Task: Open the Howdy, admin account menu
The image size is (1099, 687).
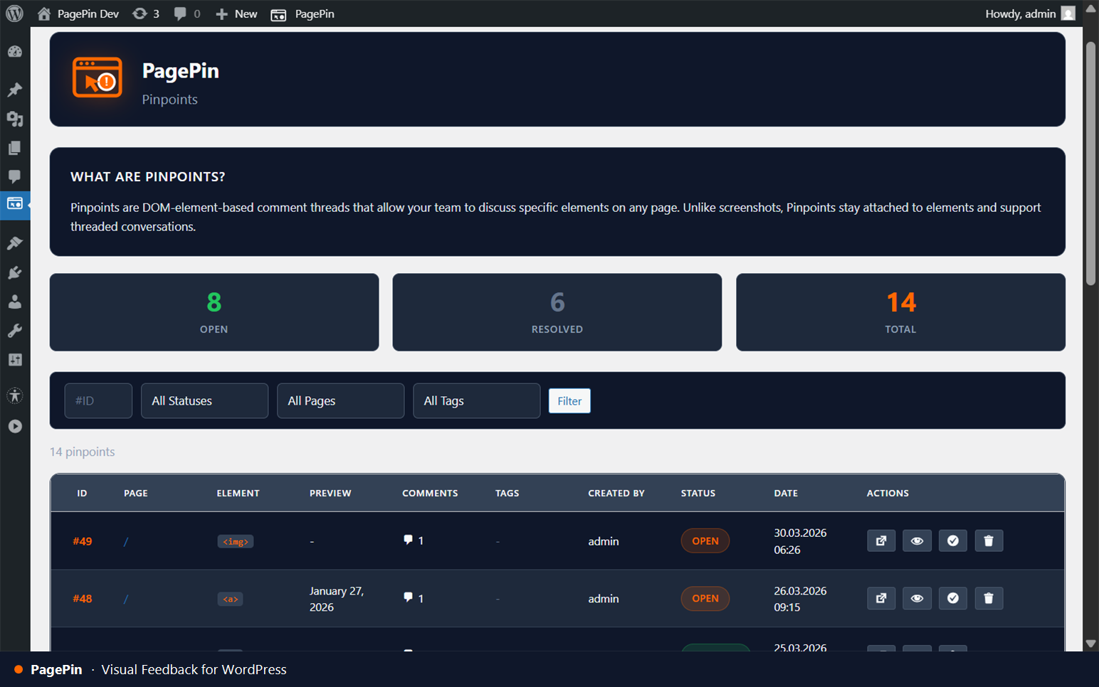Action: (1021, 14)
